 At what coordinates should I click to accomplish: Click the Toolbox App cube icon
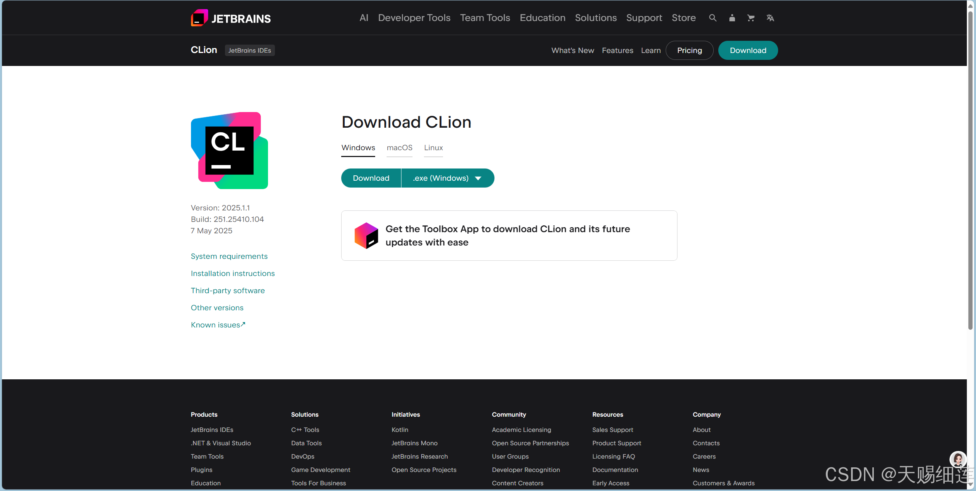pos(366,236)
